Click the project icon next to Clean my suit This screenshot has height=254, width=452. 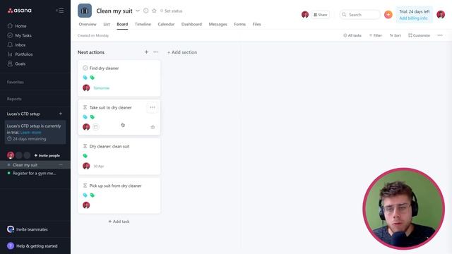(85, 11)
